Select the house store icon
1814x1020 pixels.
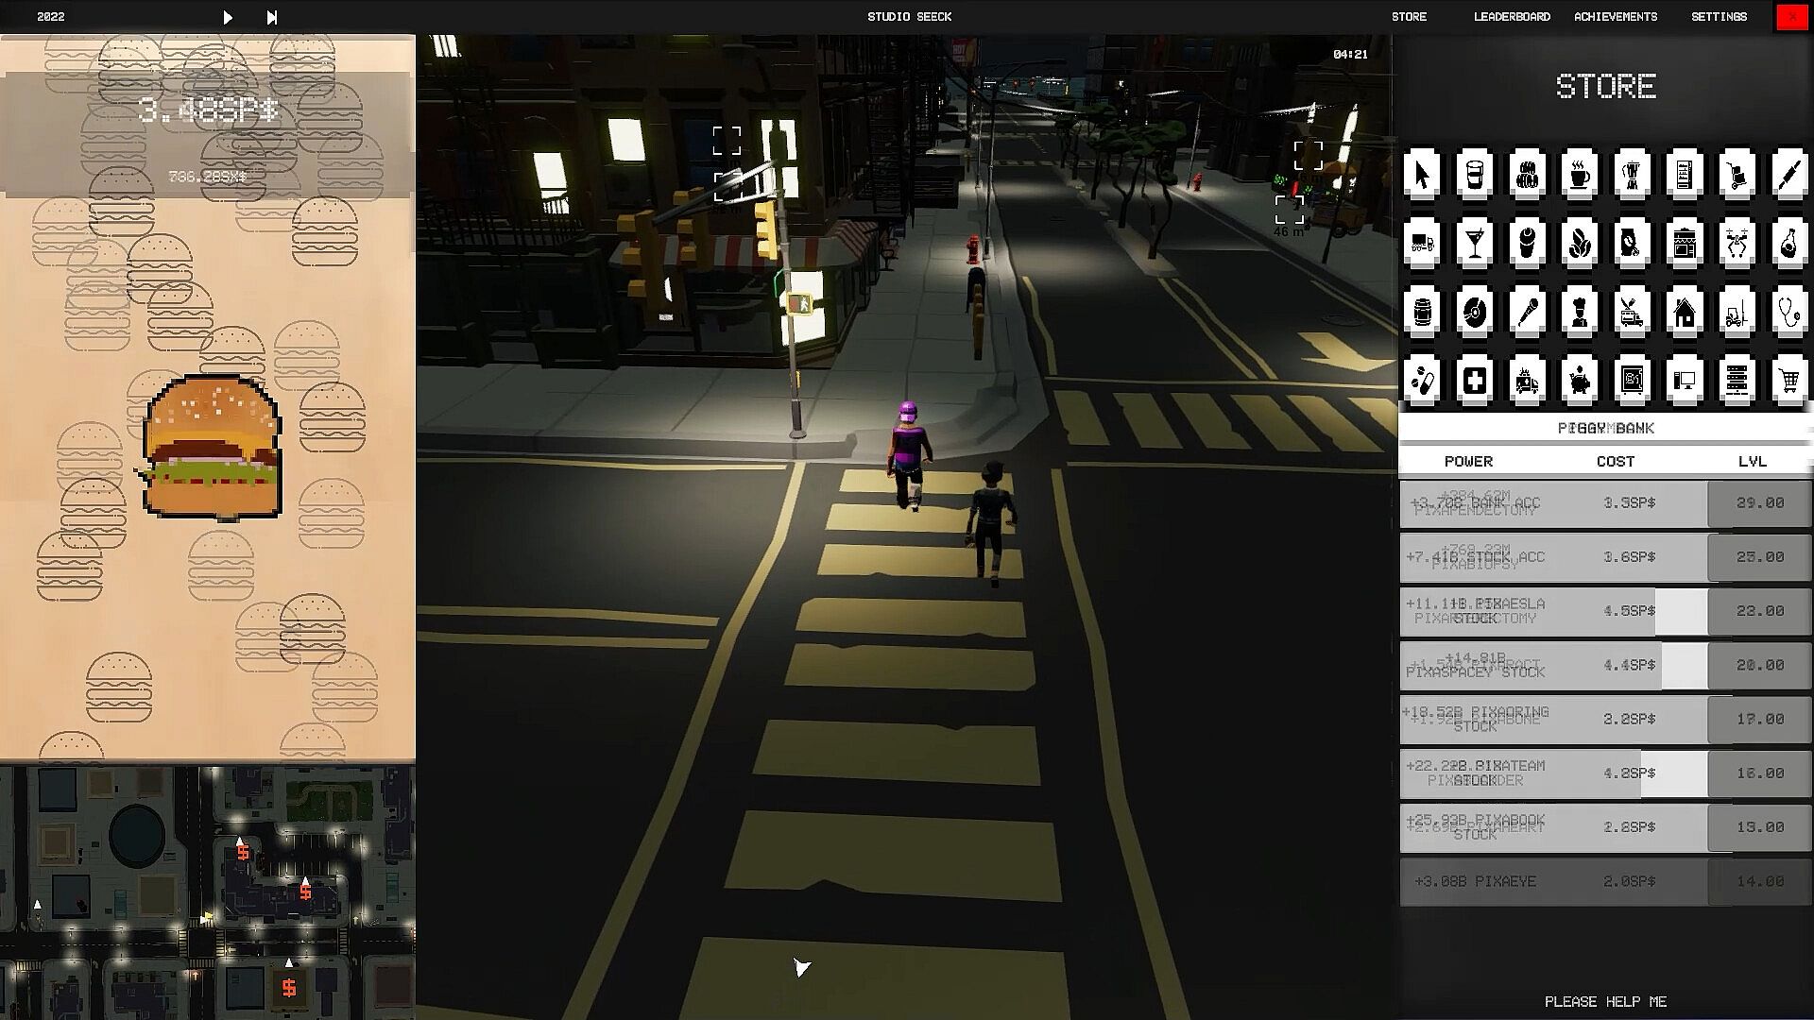click(x=1685, y=312)
